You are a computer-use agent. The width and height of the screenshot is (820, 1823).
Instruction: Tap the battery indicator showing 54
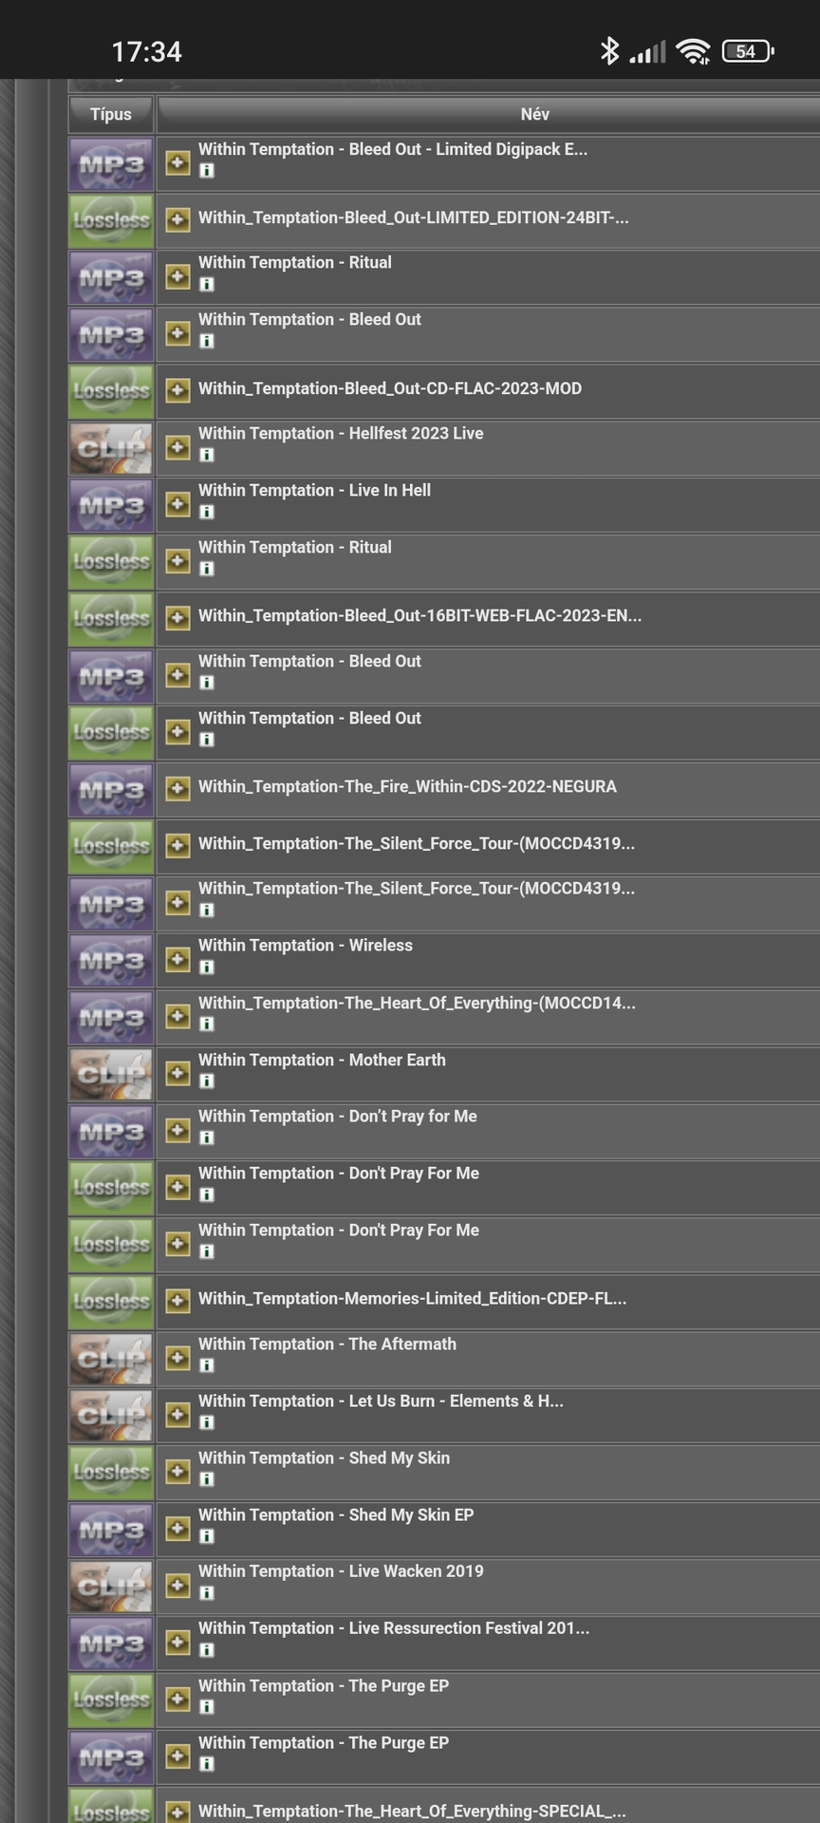tap(748, 51)
